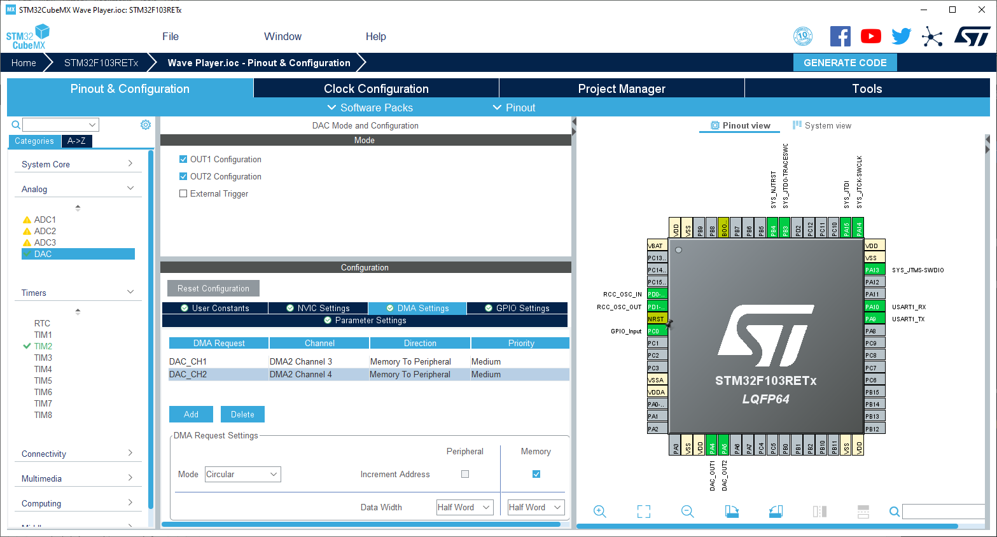Select the PA13 SWDIO pin

874,270
